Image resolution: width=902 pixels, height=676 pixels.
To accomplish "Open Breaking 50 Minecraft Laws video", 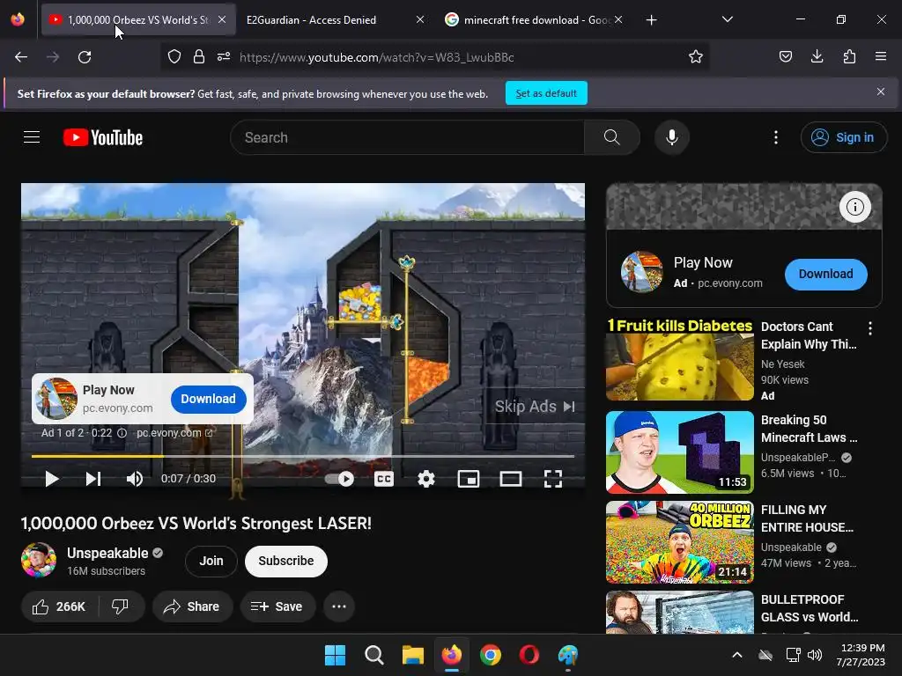I will pos(679,452).
